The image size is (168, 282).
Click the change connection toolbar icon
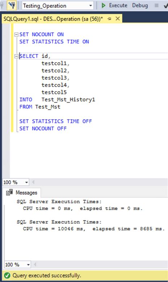pyautogui.click(x=12, y=5)
